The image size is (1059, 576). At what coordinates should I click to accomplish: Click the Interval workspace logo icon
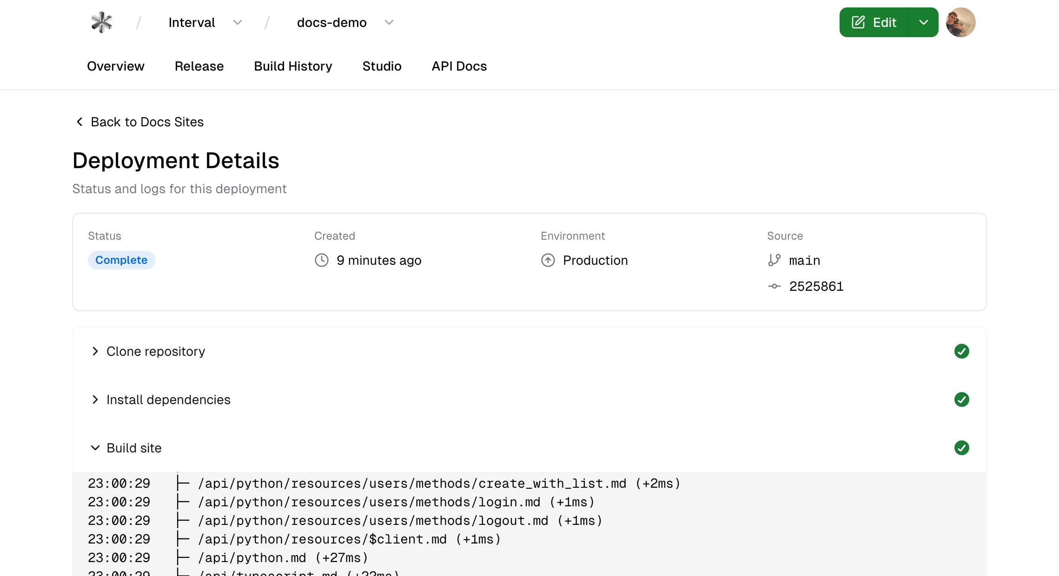click(101, 22)
